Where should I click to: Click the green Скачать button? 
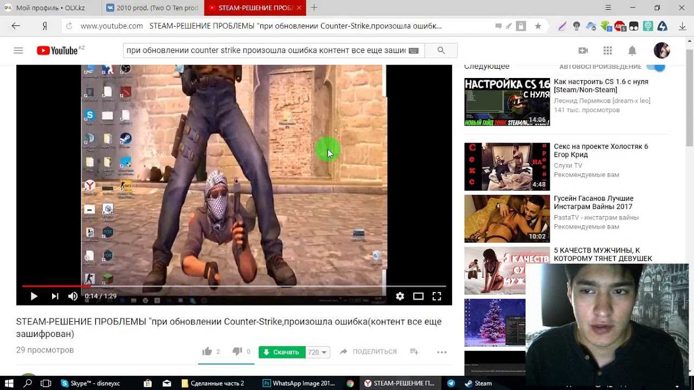coord(282,352)
